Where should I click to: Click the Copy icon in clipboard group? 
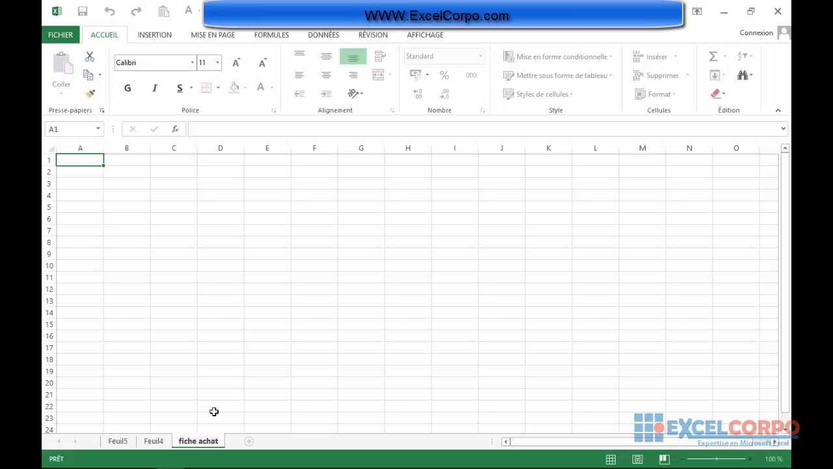[x=89, y=75]
